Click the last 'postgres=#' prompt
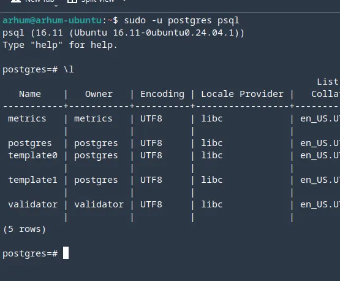Screen dimensions: 340x281 click(30, 254)
